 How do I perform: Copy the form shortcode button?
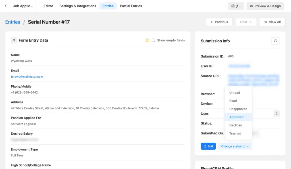pyautogui.click(x=236, y=6)
